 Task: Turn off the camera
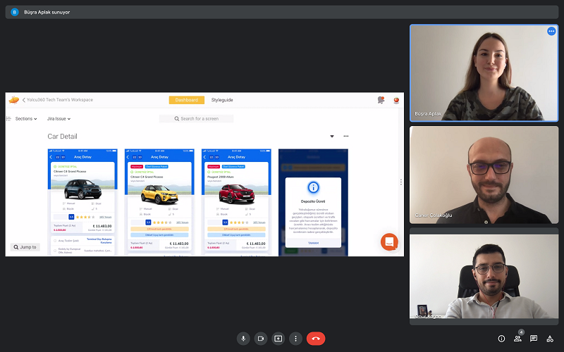click(x=261, y=339)
